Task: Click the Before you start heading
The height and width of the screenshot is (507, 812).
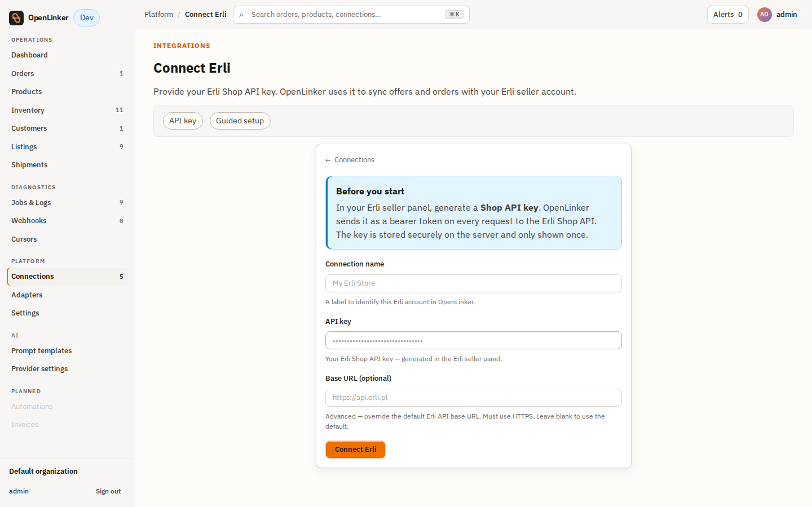Action: (x=370, y=192)
